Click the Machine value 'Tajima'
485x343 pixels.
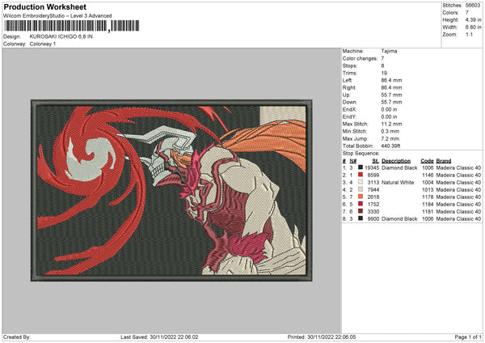pos(389,51)
